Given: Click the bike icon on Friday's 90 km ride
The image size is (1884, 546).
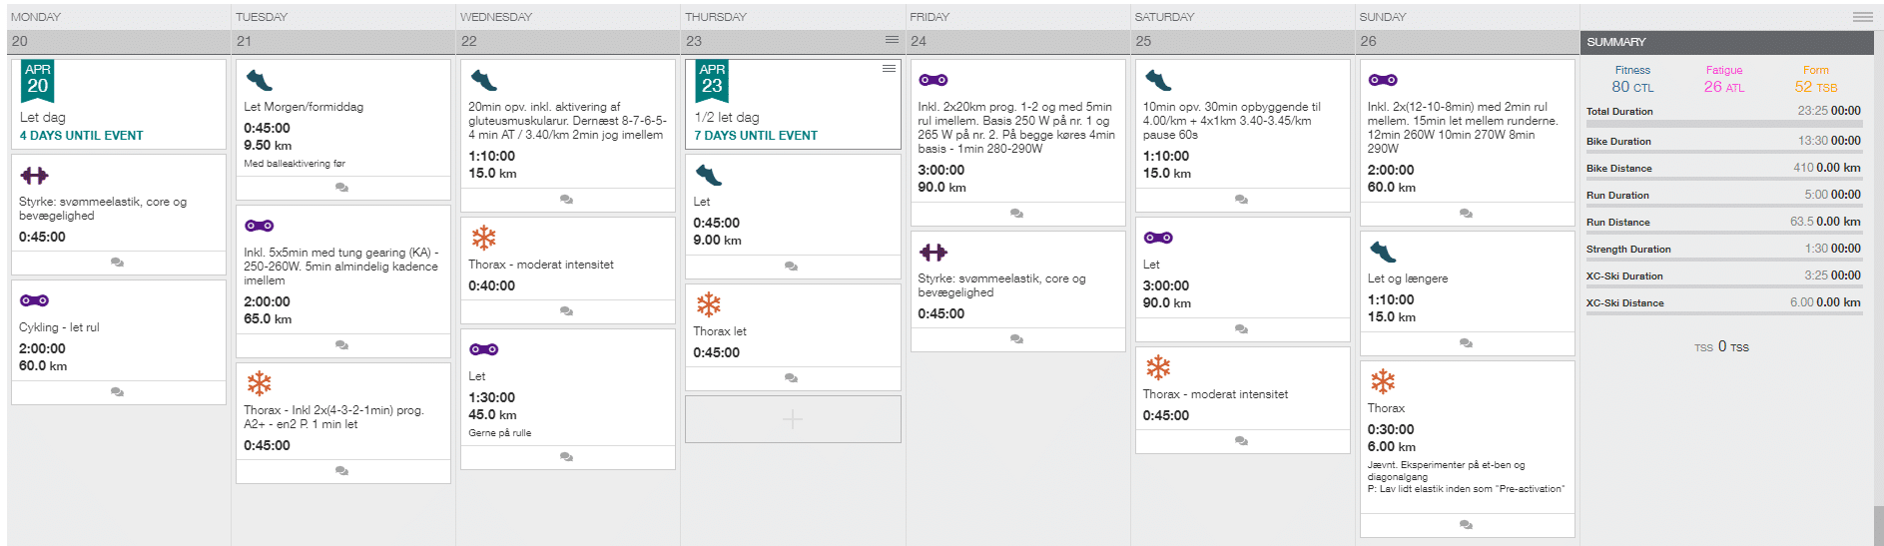Looking at the screenshot, I should point(934,80).
